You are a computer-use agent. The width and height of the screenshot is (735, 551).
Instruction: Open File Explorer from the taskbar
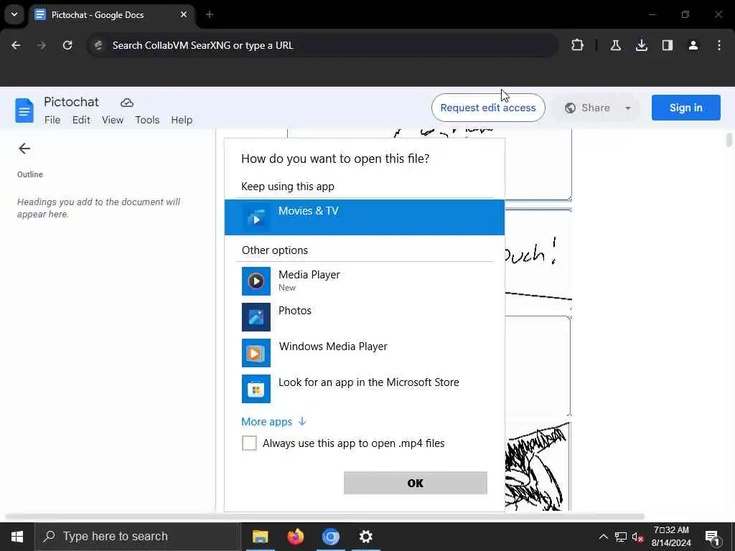click(260, 537)
